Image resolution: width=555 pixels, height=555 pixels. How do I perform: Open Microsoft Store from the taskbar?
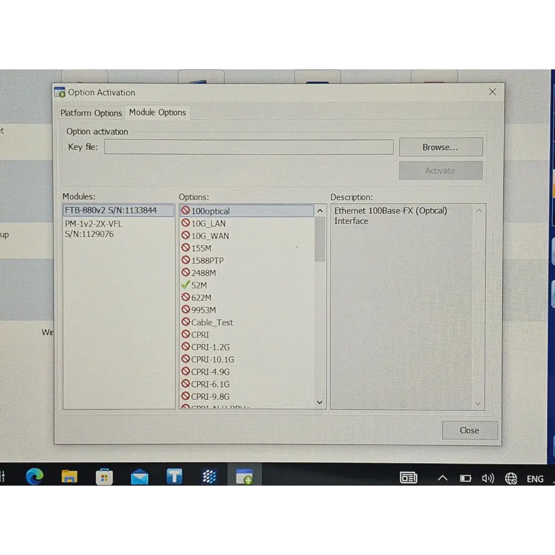tap(104, 477)
